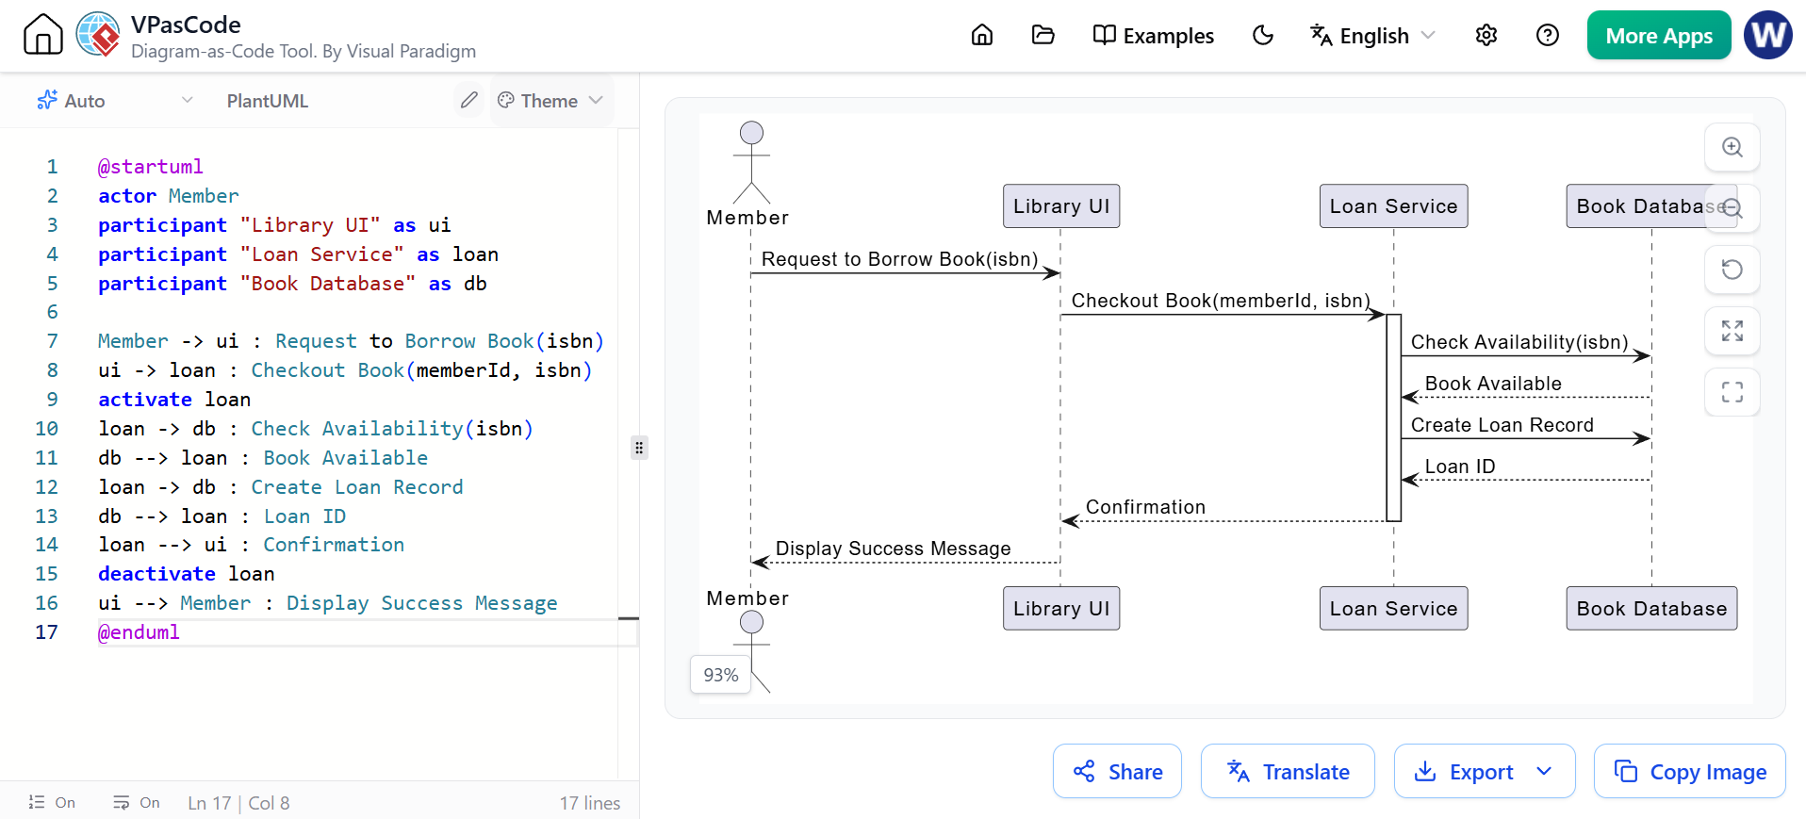Open the help question mark icon
Screen dimensions: 1806x819
(x=1548, y=35)
